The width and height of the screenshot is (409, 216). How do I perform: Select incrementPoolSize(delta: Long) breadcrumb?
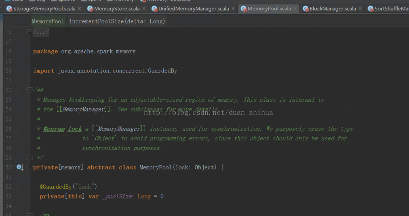[117, 21]
